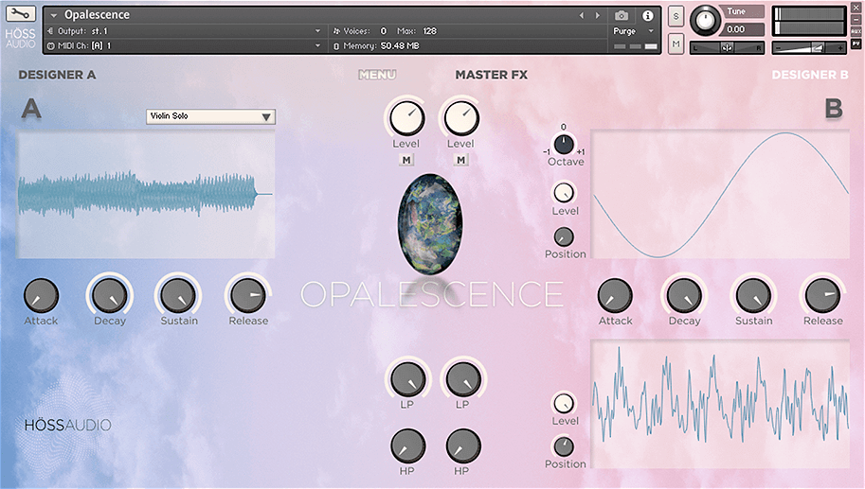Click the camera snapshot icon
This screenshot has height=489, width=865.
click(622, 15)
